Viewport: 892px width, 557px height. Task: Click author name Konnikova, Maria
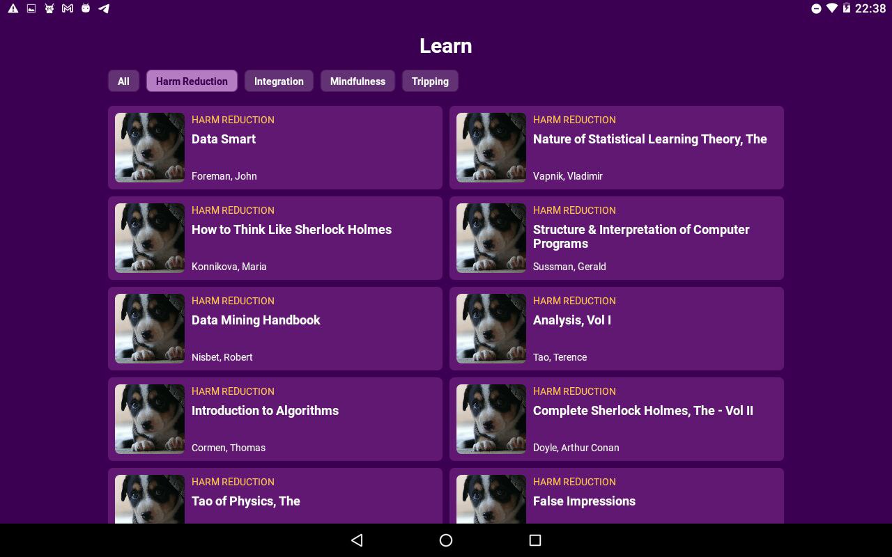[229, 267]
